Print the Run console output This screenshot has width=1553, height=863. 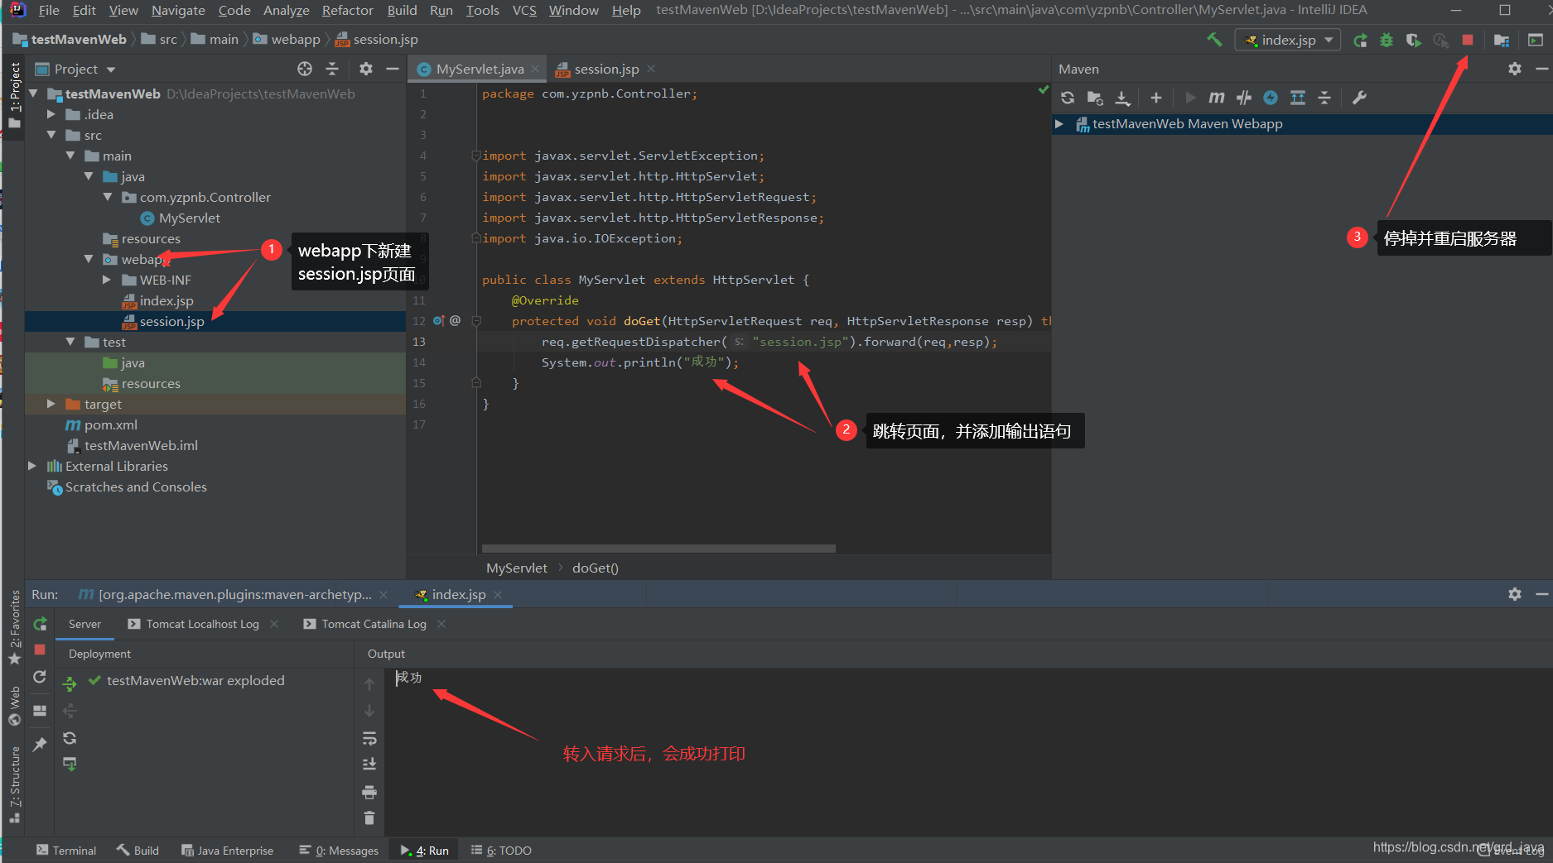pyautogui.click(x=369, y=792)
